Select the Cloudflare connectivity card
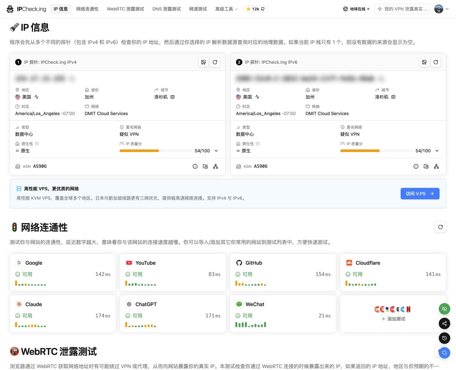 coord(393,272)
